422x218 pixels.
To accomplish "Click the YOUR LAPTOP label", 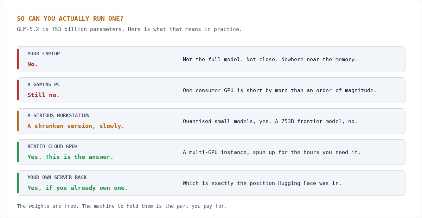I will click(x=44, y=53).
